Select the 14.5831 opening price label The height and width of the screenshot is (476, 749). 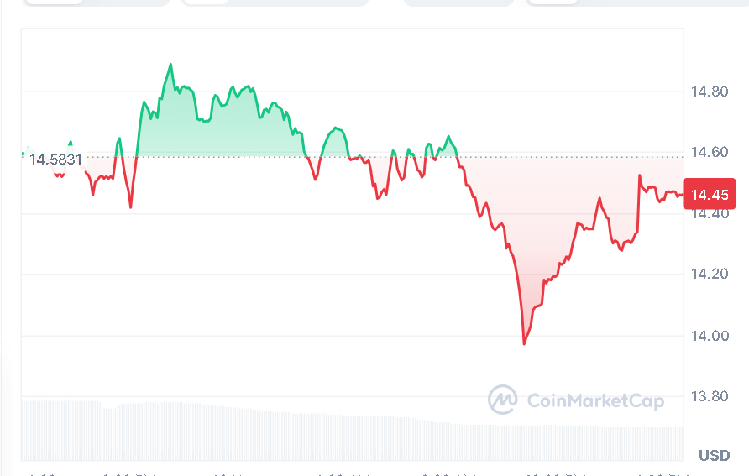coord(55,160)
